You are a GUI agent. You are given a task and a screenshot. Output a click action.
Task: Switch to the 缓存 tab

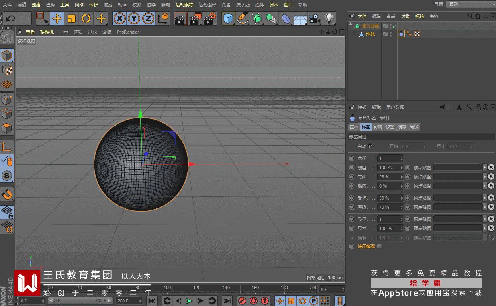pos(402,127)
